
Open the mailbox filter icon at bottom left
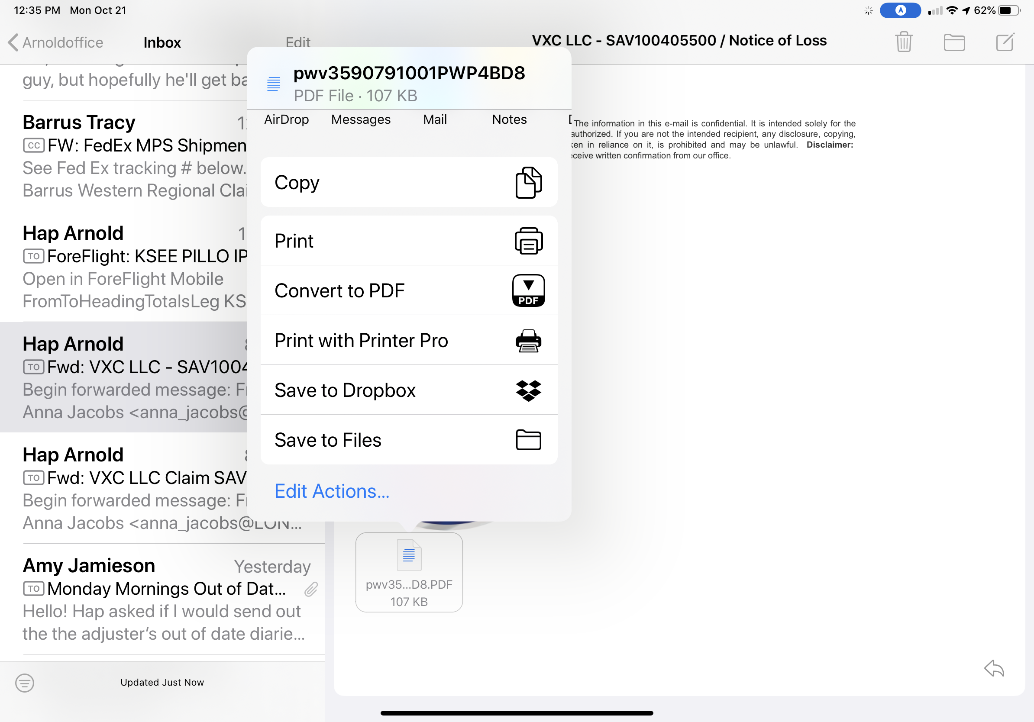[x=25, y=683]
